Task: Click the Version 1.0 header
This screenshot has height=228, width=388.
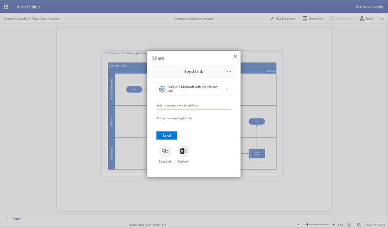Action: (x=118, y=66)
